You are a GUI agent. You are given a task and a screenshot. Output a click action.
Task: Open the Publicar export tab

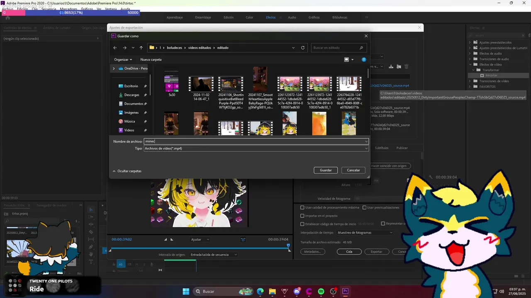pos(402,148)
